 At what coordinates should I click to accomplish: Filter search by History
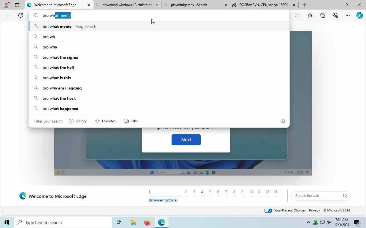[x=78, y=121]
